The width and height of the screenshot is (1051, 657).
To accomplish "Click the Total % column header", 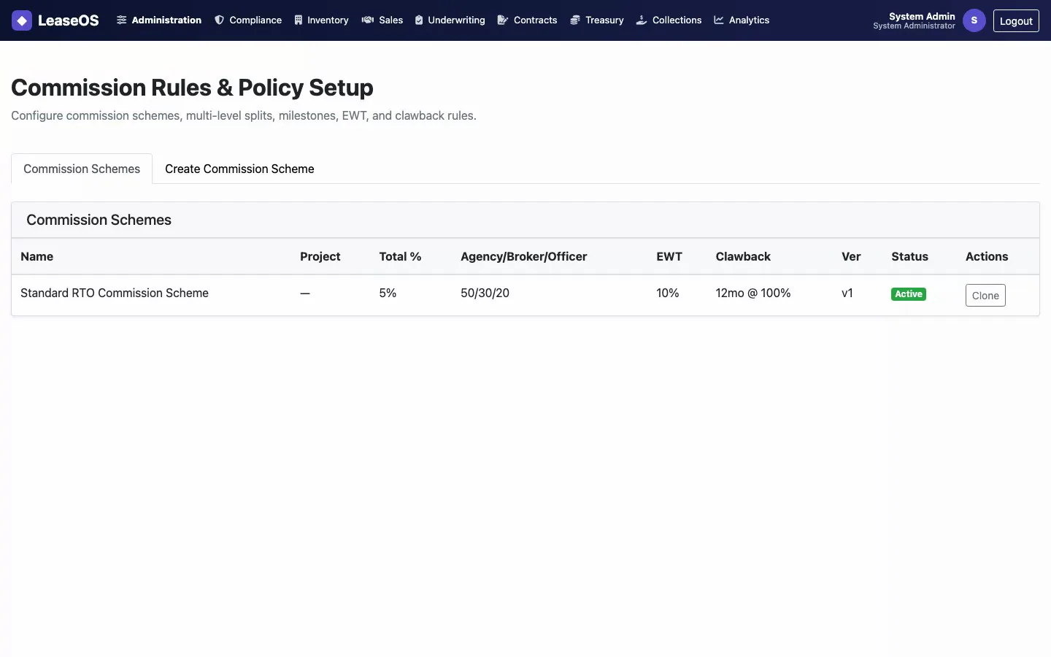I will tap(400, 256).
